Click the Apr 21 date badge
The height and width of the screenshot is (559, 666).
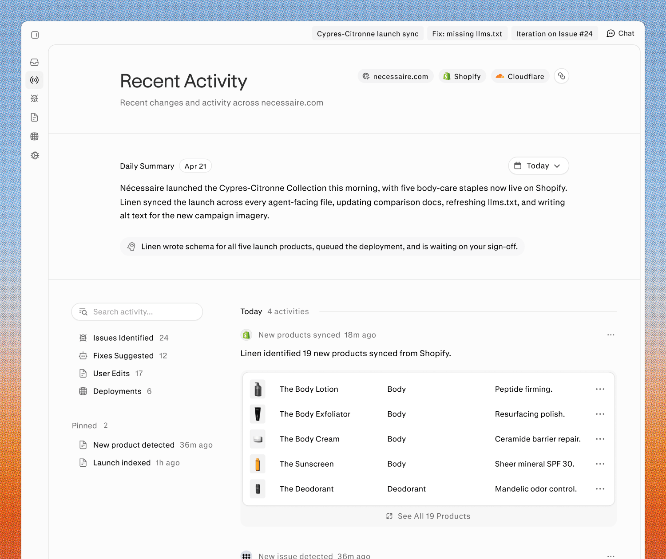[x=195, y=166]
